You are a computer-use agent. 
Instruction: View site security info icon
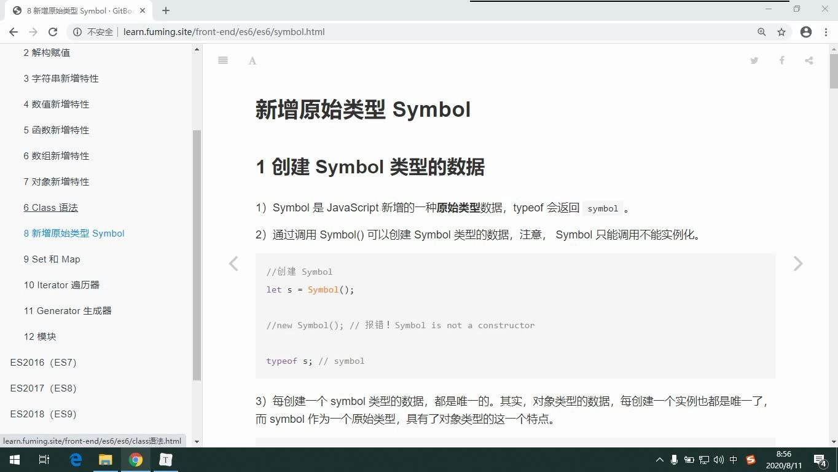77,32
